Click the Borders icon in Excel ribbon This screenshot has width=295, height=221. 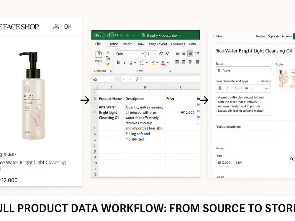click(x=142, y=62)
